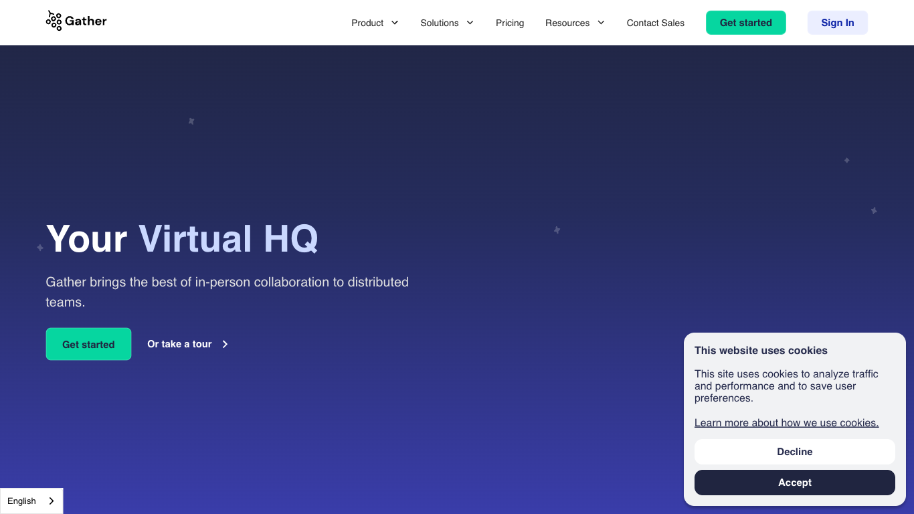The image size is (914, 514).
Task: Decline website cookies
Action: [795, 452]
